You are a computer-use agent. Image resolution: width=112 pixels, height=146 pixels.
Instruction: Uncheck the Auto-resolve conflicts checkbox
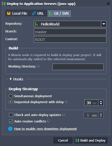(11, 121)
